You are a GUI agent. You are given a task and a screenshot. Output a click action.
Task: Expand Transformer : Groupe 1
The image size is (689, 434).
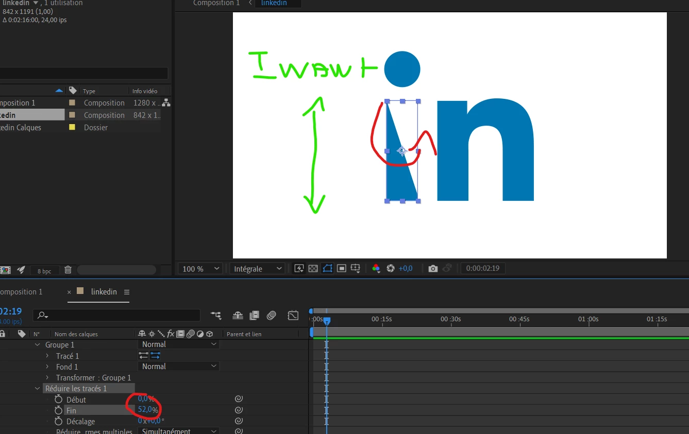point(47,378)
